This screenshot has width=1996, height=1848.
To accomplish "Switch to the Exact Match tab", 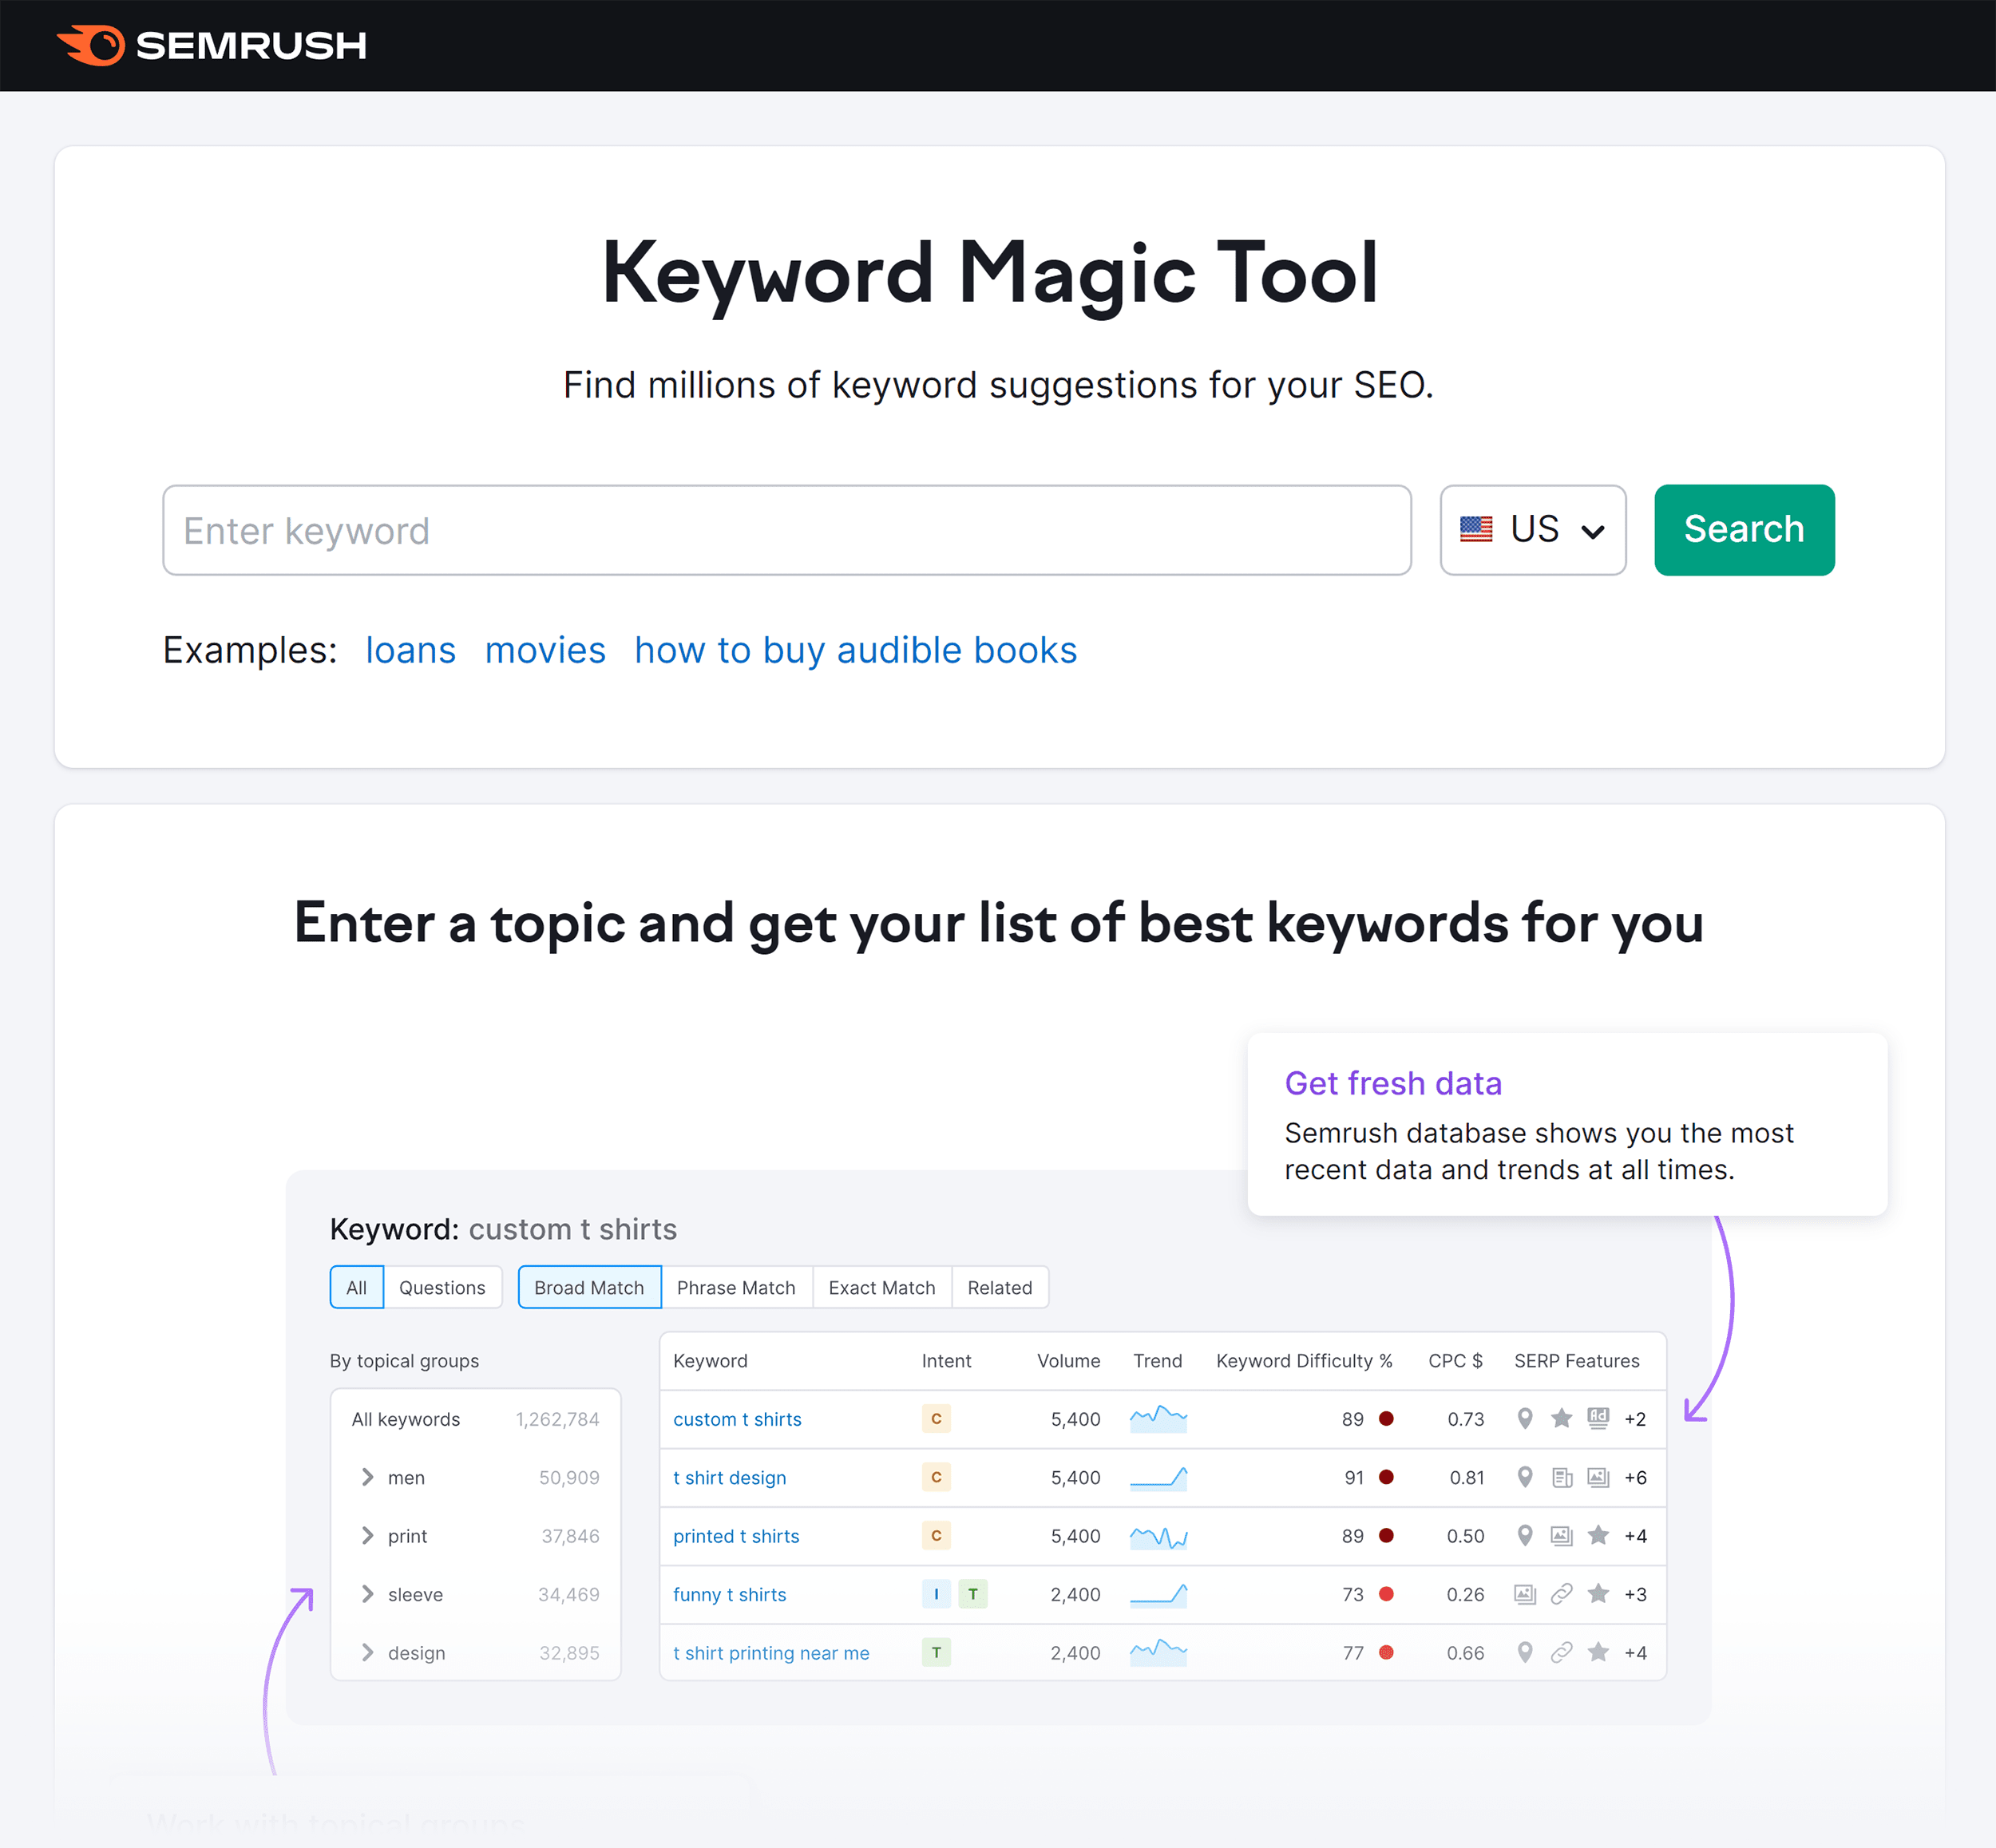I will [x=882, y=1287].
